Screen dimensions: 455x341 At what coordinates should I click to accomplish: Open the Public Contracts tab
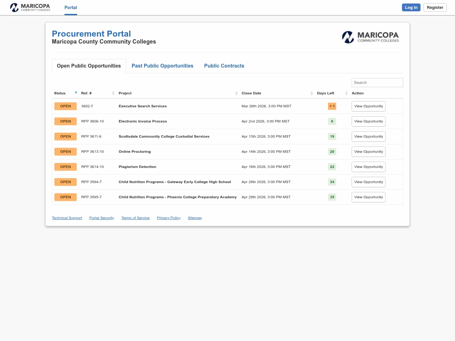click(x=224, y=66)
